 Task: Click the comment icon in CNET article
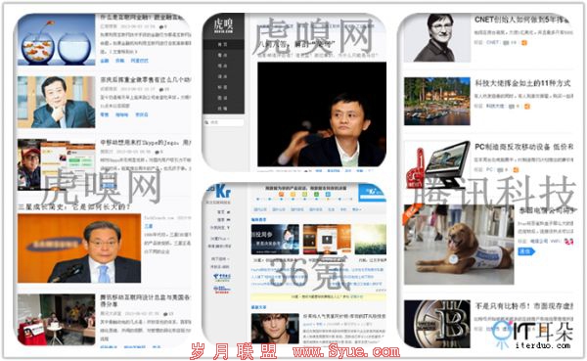506,43
